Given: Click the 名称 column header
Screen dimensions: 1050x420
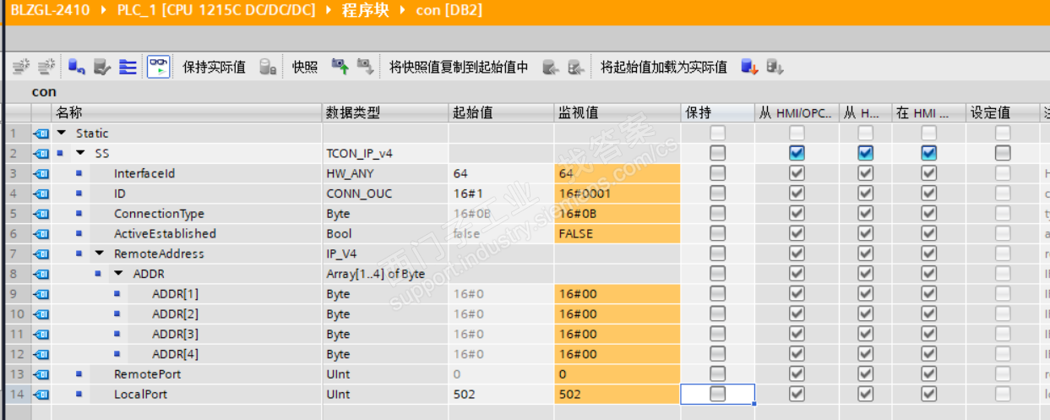Looking at the screenshot, I should [187, 113].
